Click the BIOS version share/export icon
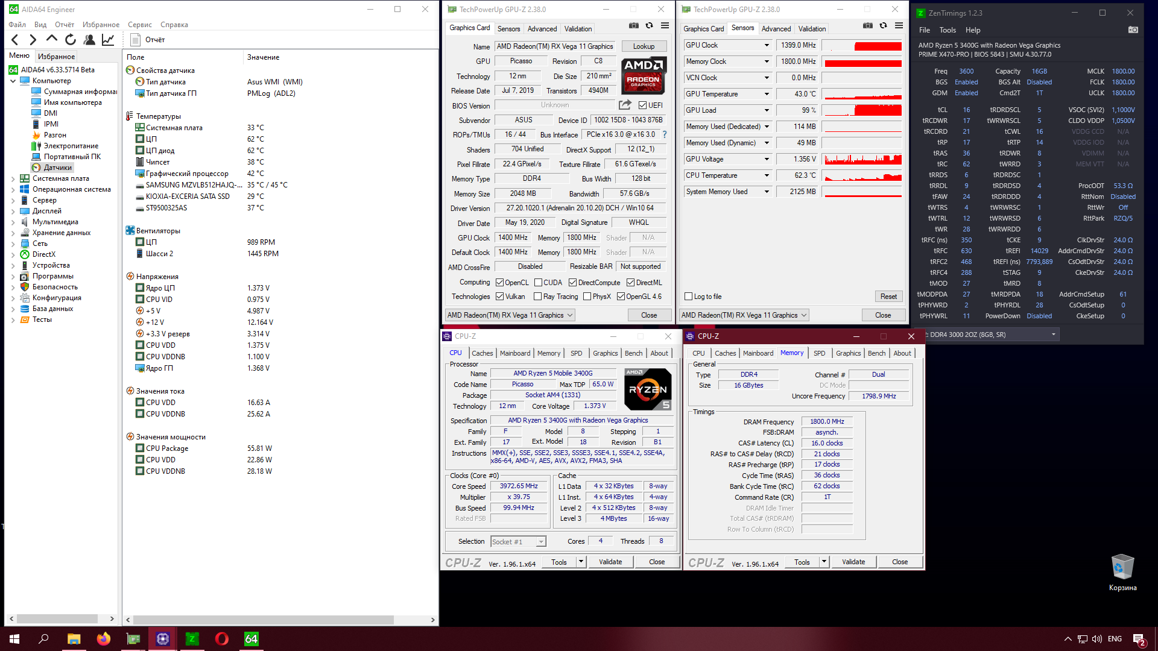Screen dimensions: 1158x651 pos(625,105)
